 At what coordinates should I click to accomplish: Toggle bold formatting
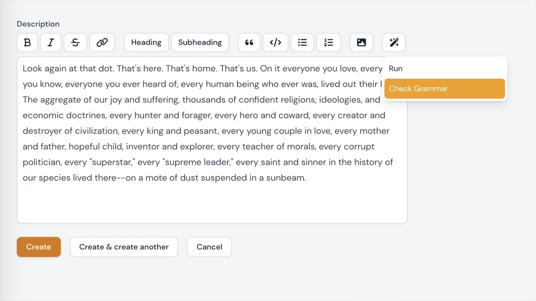point(27,42)
